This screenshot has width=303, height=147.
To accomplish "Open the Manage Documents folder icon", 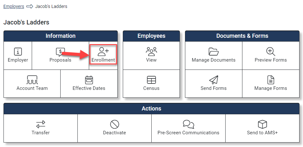I will point(214,52).
